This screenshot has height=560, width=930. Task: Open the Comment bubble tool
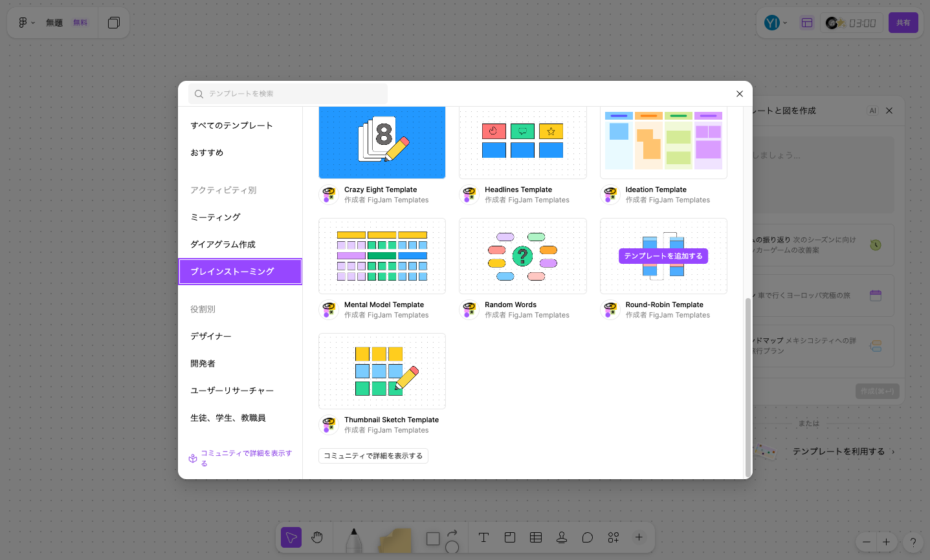pyautogui.click(x=587, y=537)
